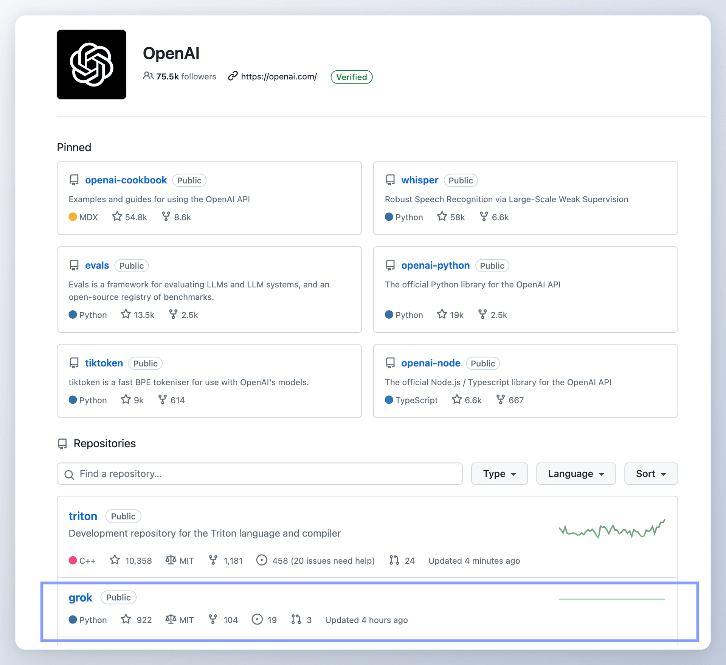Viewport: 726px width, 665px height.
Task: Open the Language filter dropdown
Action: (576, 474)
